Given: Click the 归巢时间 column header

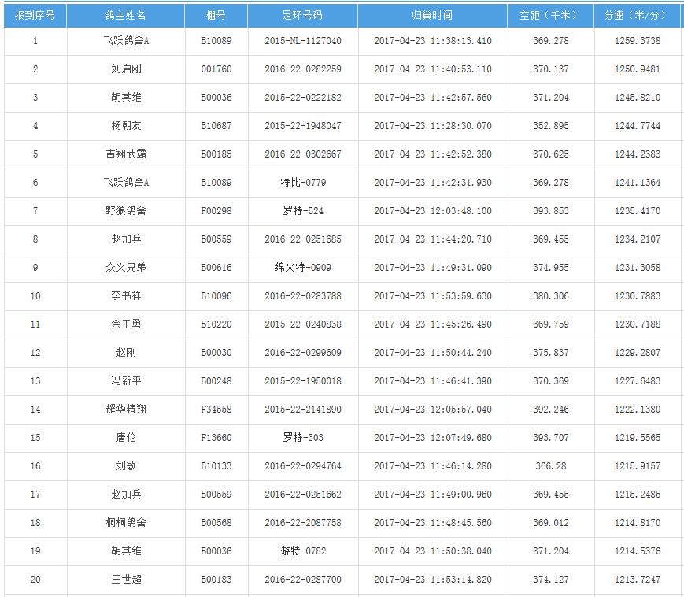Looking at the screenshot, I should click(x=432, y=16).
